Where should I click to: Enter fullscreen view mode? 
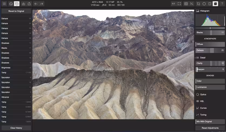point(179,4)
